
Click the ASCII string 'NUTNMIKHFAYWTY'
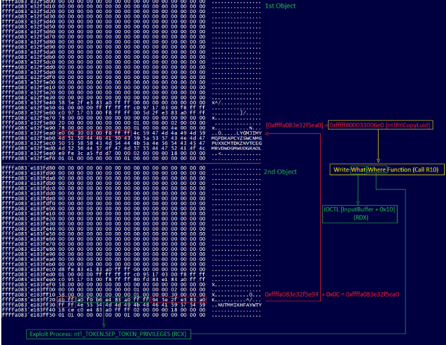click(x=236, y=304)
